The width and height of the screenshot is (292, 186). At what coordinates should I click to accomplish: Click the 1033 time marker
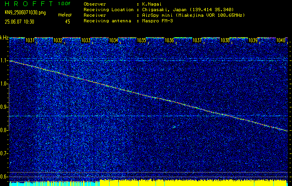[x=86, y=40]
